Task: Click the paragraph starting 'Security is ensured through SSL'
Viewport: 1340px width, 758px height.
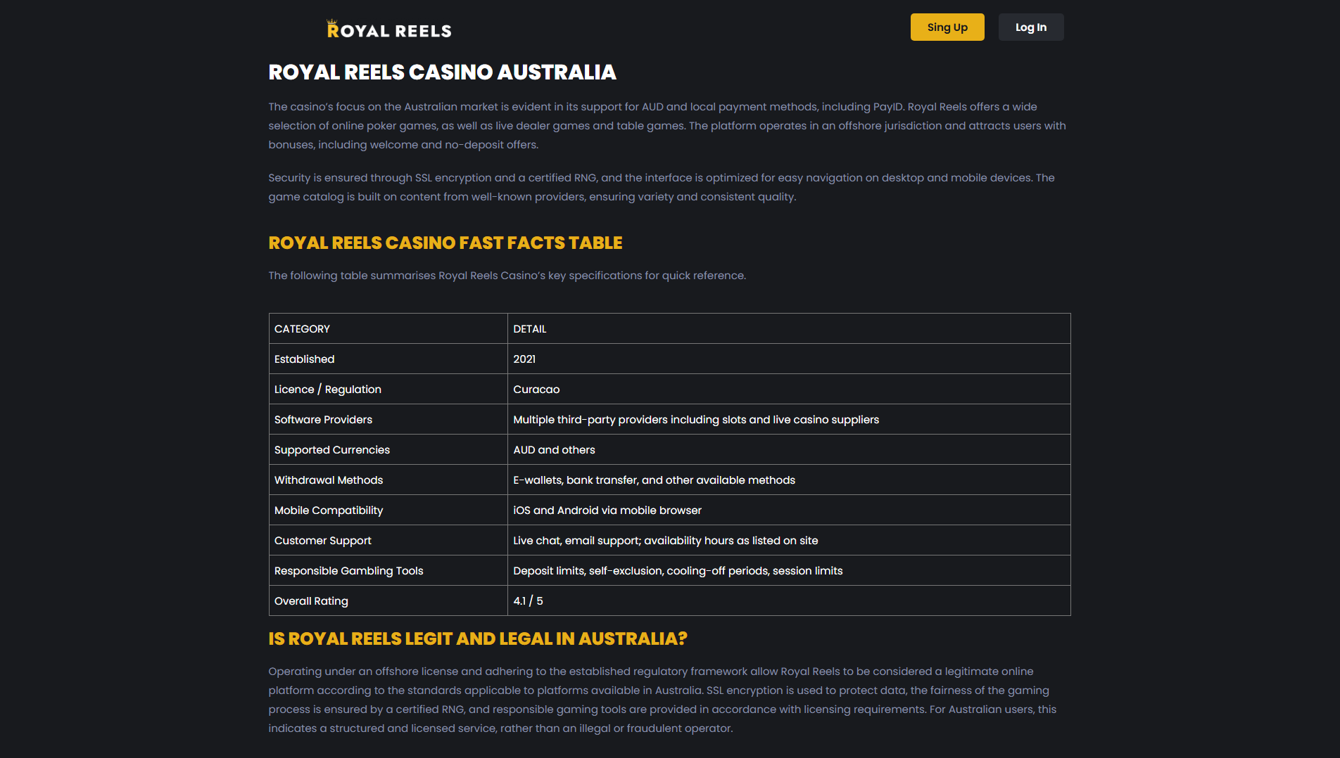Action: pyautogui.click(x=662, y=187)
